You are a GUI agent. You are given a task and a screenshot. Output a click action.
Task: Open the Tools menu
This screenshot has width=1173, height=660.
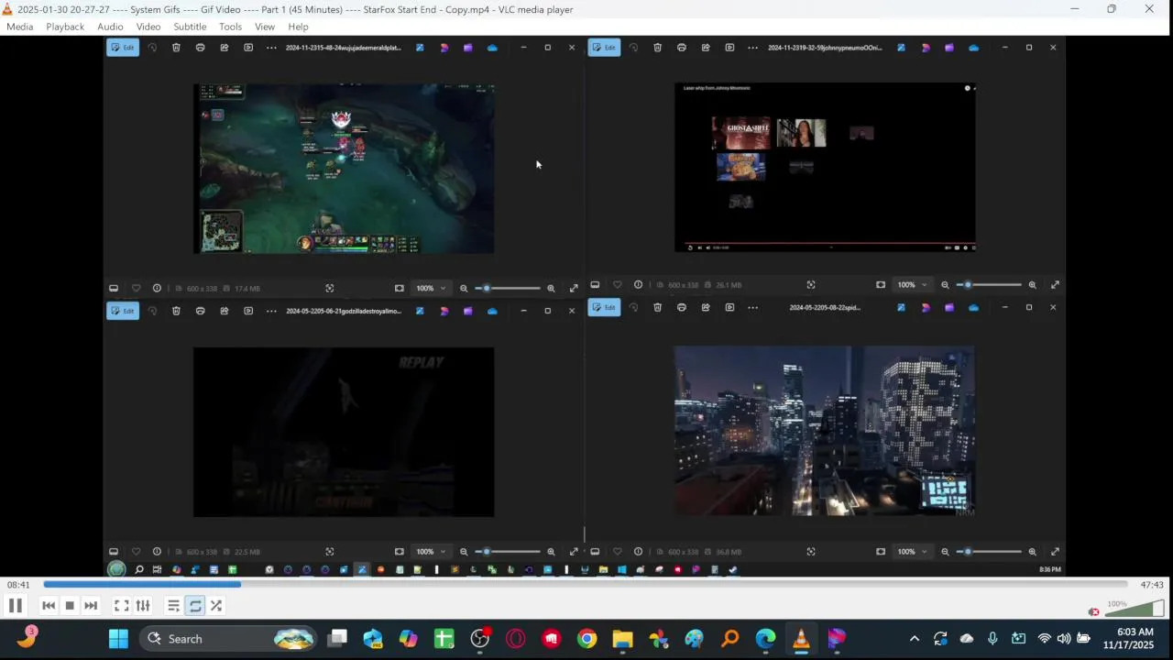pos(230,27)
